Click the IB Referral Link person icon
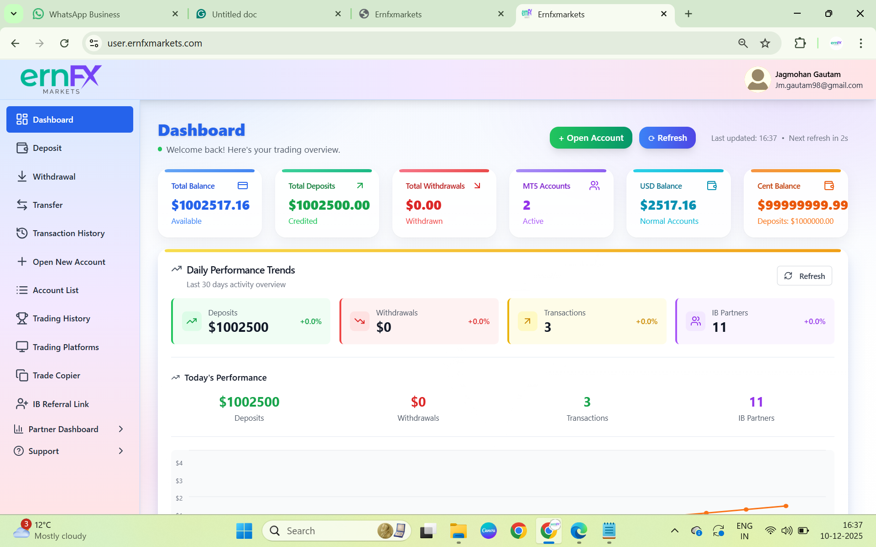The width and height of the screenshot is (876, 547). [x=22, y=404]
